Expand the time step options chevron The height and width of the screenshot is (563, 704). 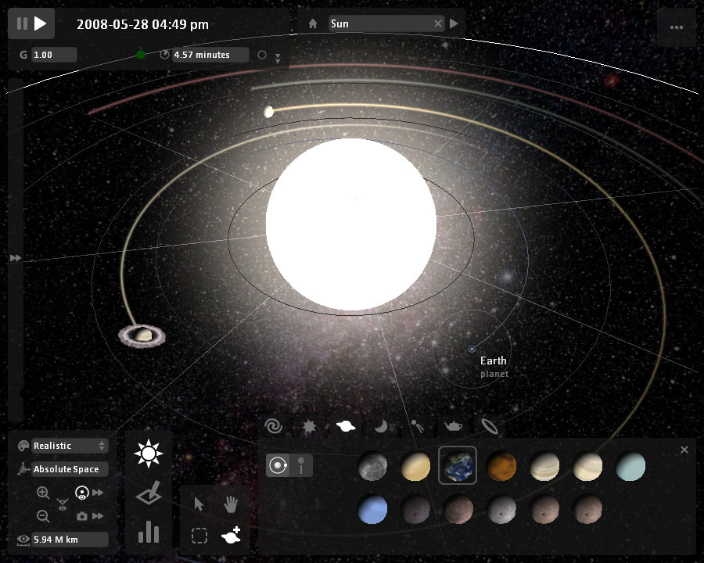click(x=278, y=57)
